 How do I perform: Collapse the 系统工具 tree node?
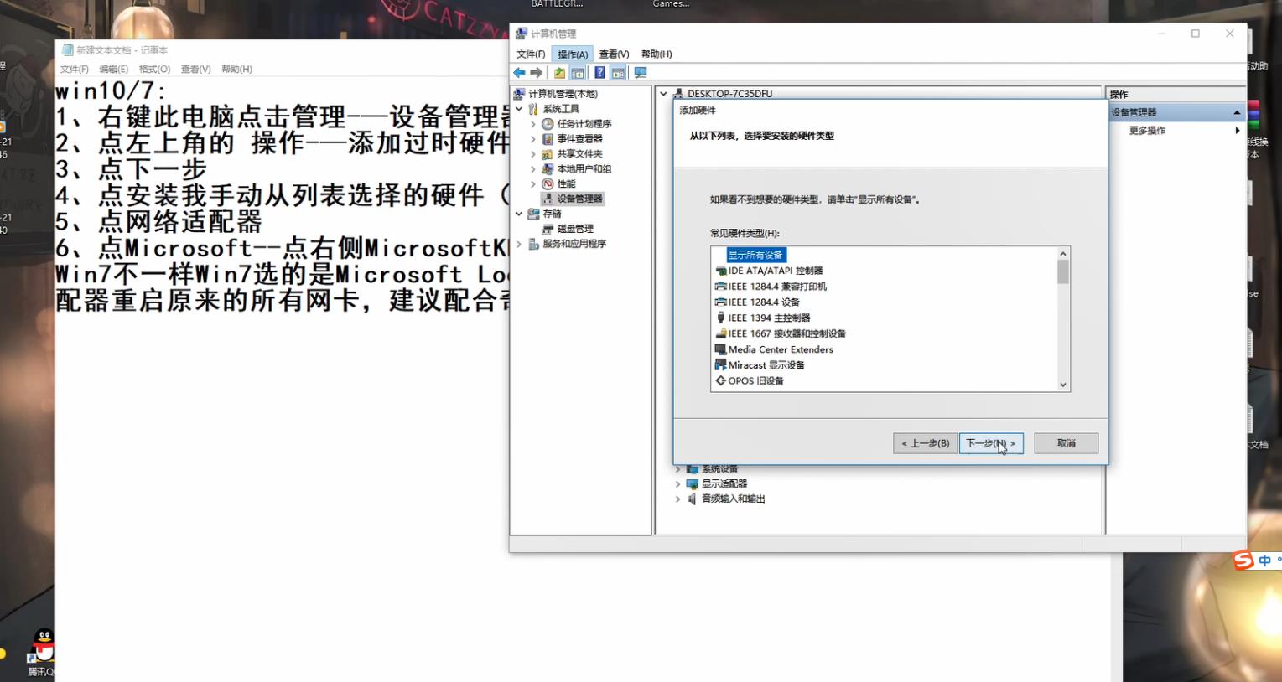click(x=520, y=109)
